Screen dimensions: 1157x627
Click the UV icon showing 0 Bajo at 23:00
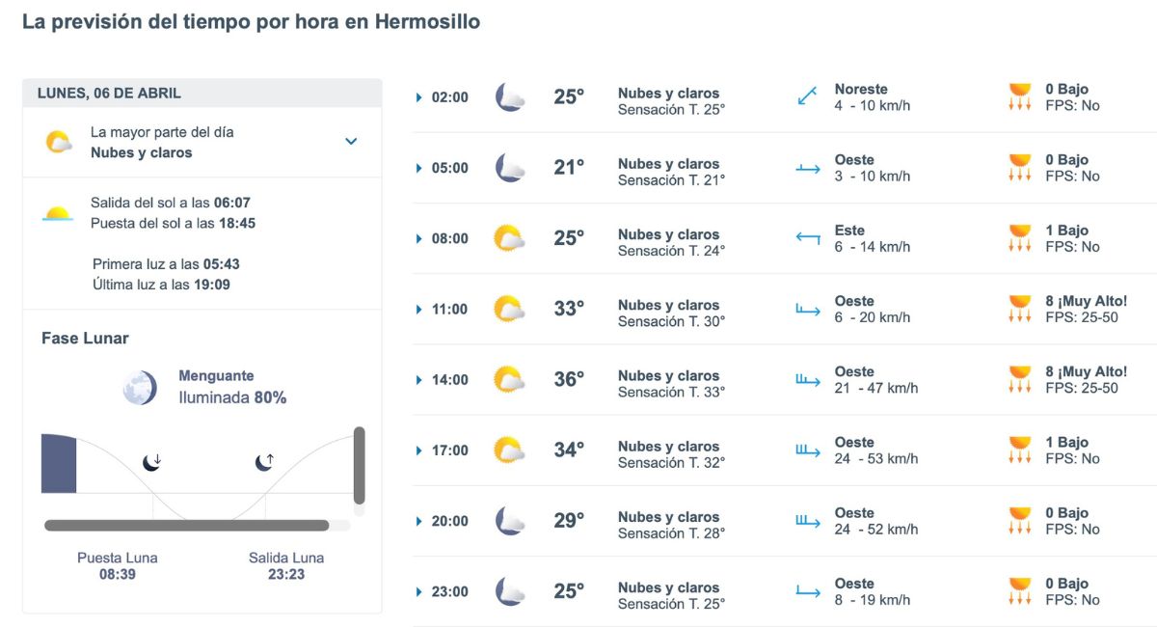tap(1018, 592)
